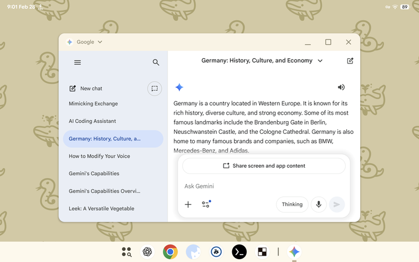Open Leek: A Versatile Vegetable chat
The image size is (419, 262).
[101, 208]
